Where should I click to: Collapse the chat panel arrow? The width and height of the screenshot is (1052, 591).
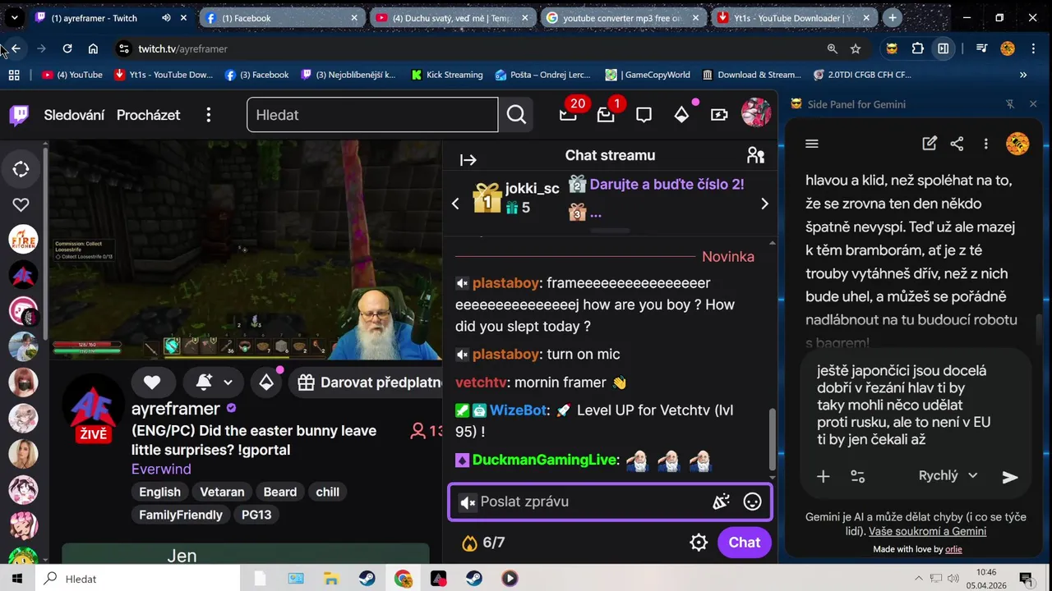468,160
